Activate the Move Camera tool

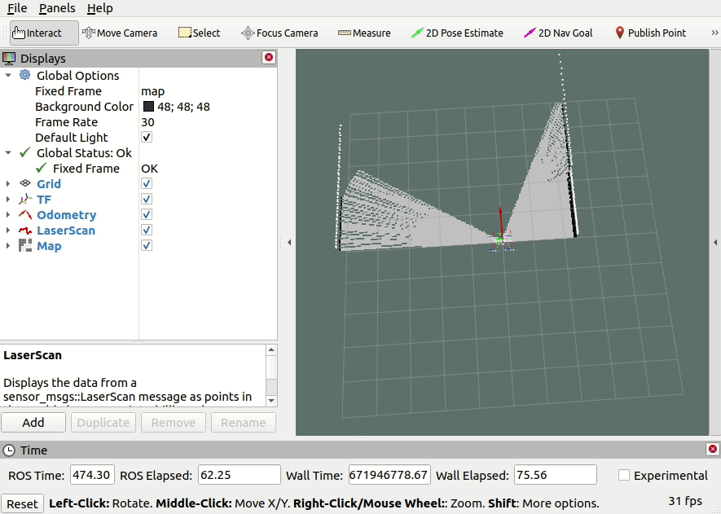coord(120,33)
